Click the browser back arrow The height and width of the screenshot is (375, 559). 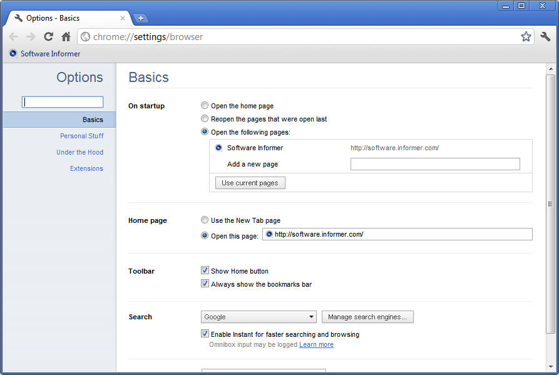click(14, 37)
